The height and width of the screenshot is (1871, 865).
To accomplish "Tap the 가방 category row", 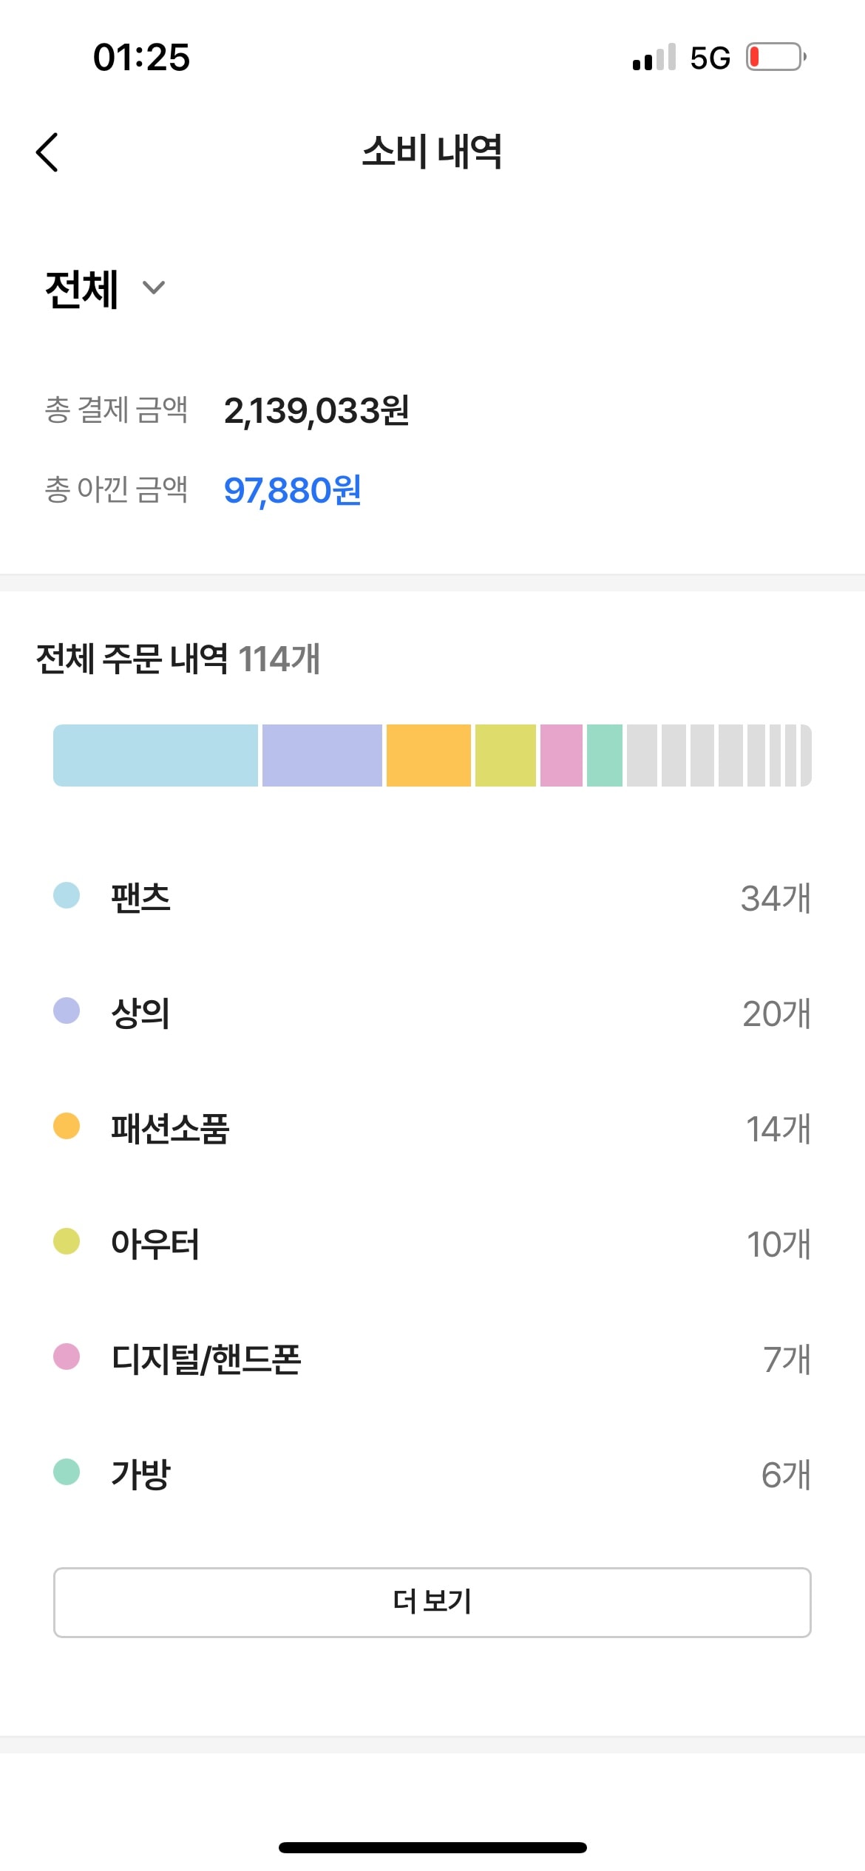I will click(432, 1474).
